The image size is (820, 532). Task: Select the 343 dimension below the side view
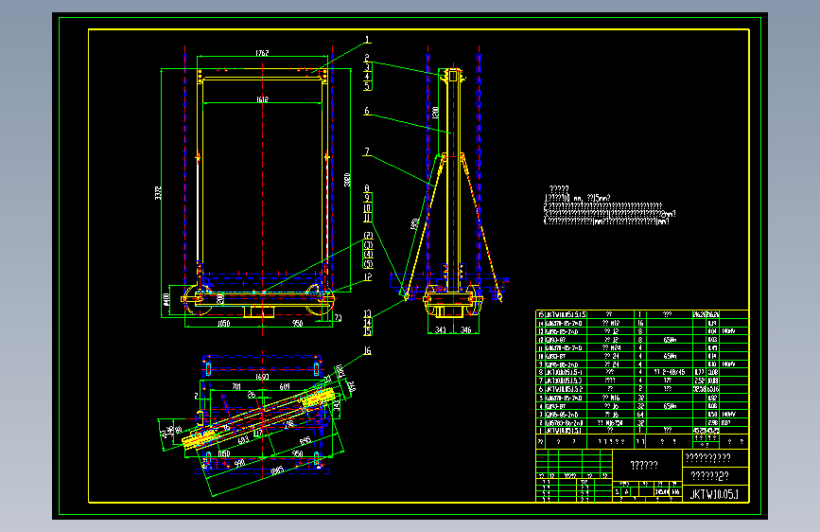tap(441, 329)
